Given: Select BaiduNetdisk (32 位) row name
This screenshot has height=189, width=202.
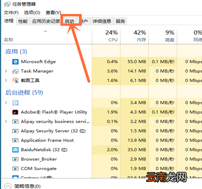Looking at the screenshot, I should 44,150.
